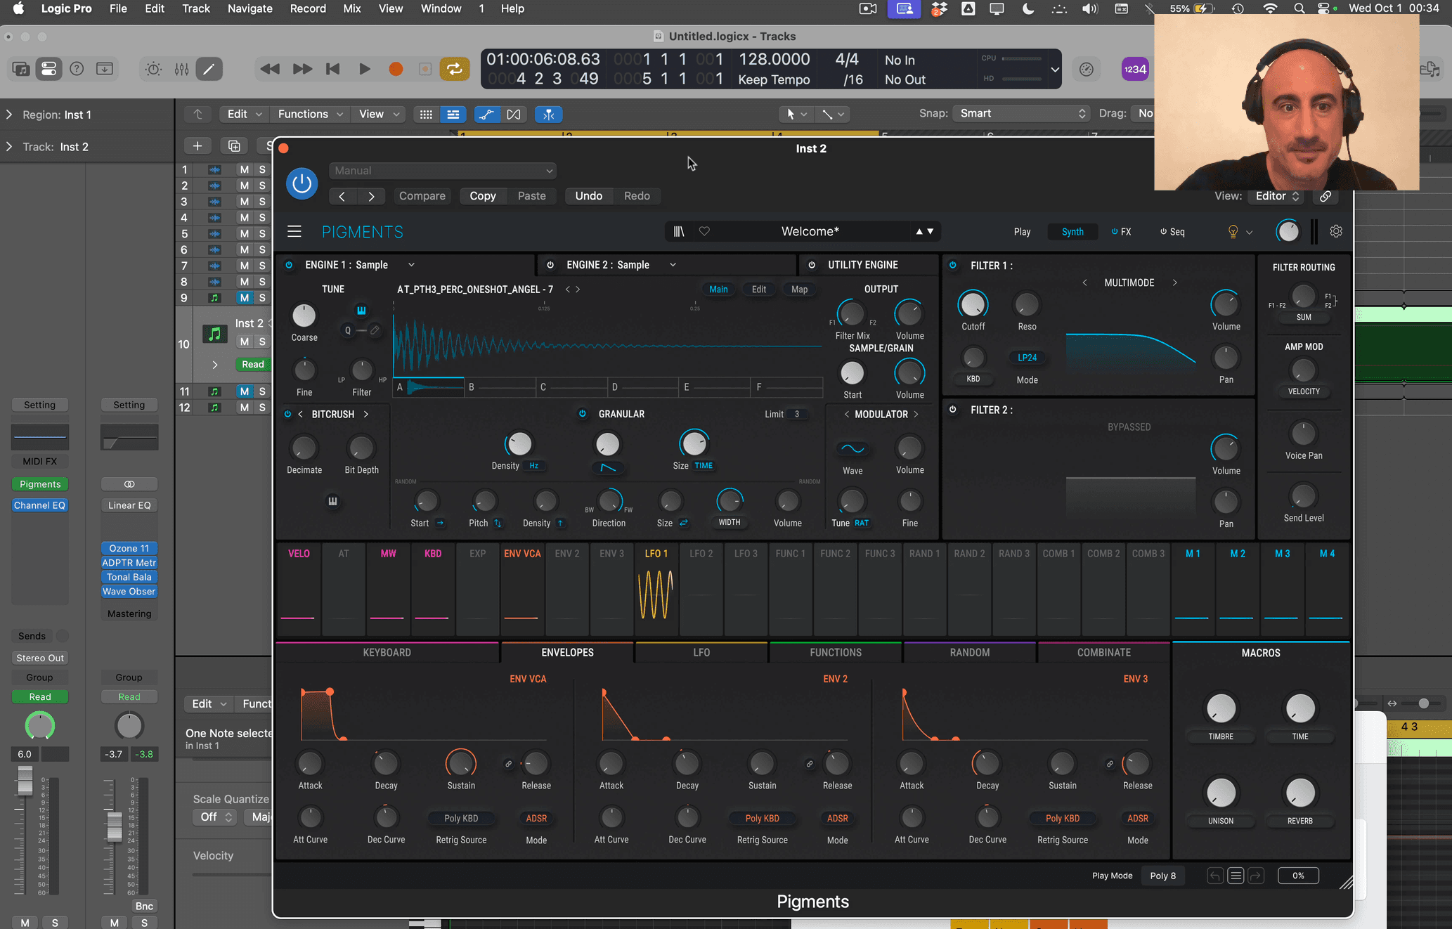Open the Mixer faders icon
1452x929 pixels.
pyautogui.click(x=181, y=69)
